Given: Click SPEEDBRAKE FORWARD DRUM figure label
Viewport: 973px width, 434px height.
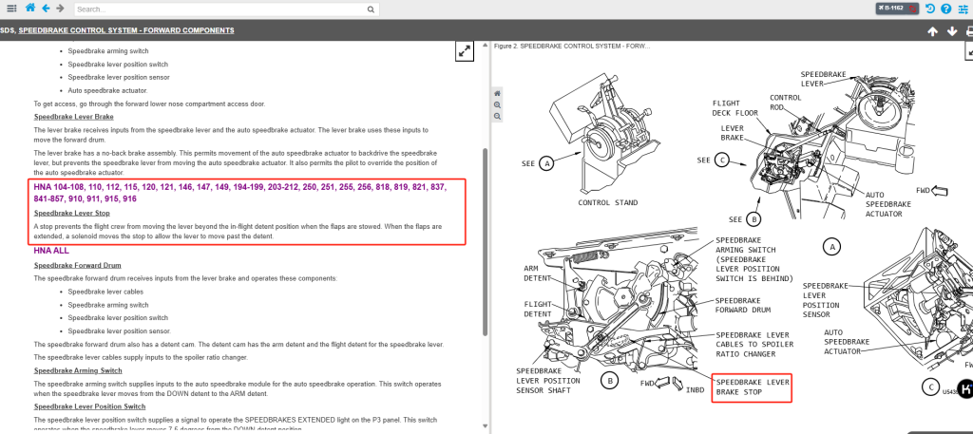Looking at the screenshot, I should 743,305.
